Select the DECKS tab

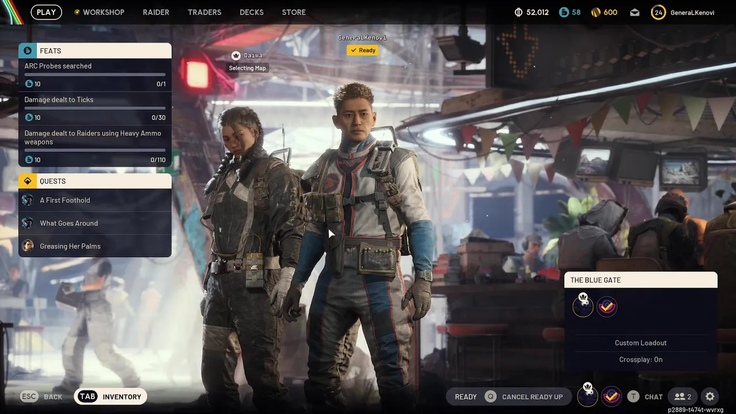[251, 12]
